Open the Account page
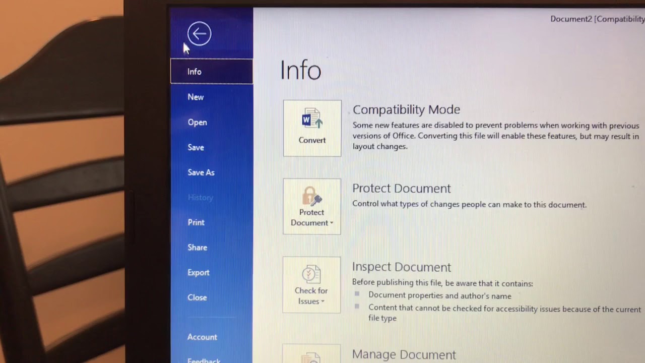 pos(202,337)
